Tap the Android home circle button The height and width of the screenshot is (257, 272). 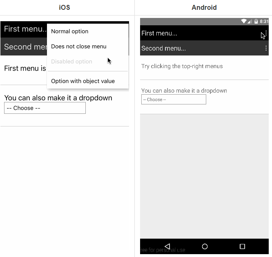click(x=205, y=246)
